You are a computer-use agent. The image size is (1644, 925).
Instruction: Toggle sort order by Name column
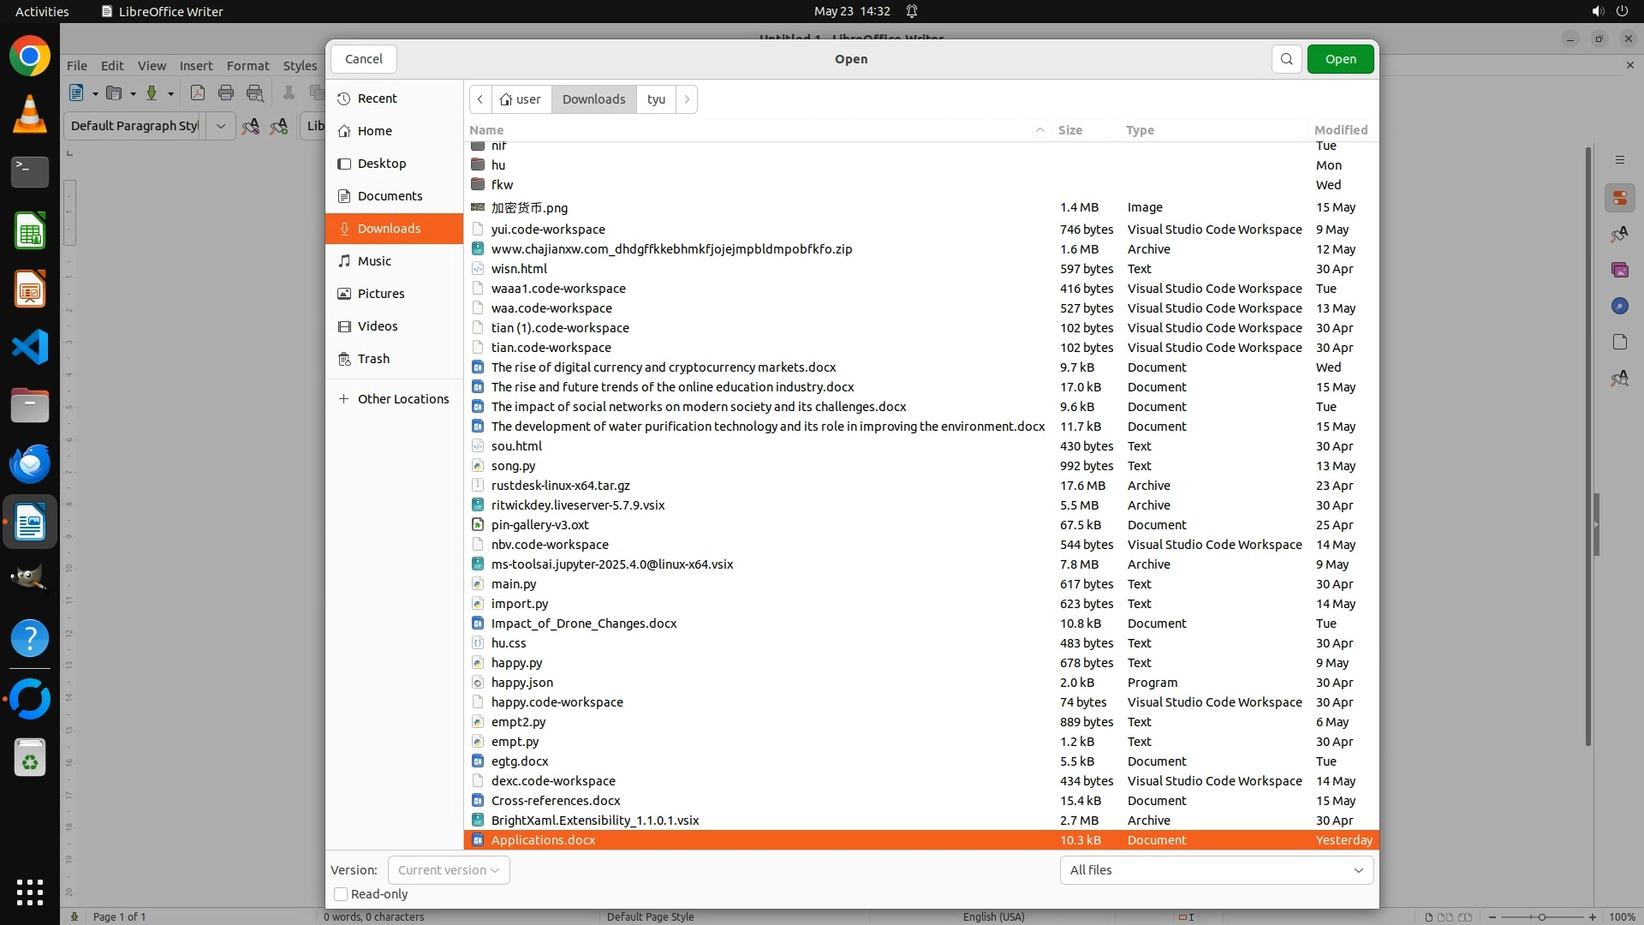click(x=486, y=130)
